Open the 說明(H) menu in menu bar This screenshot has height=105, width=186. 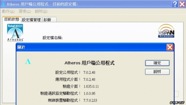pos(41,11)
